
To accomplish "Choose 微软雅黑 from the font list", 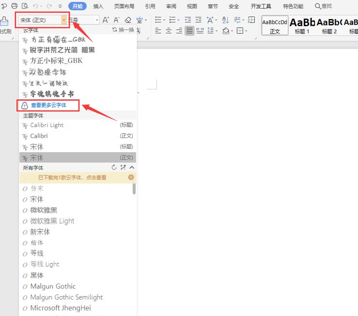I will [44, 210].
